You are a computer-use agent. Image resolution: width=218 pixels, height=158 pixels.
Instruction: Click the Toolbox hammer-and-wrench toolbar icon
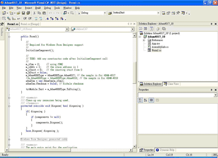click(178, 13)
